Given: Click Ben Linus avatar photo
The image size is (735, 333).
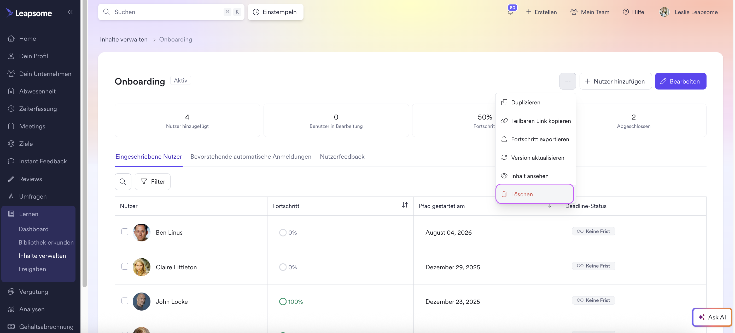Looking at the screenshot, I should [x=142, y=233].
